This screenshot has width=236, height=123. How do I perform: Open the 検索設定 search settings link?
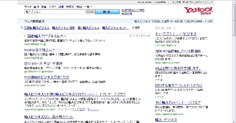click(x=127, y=14)
